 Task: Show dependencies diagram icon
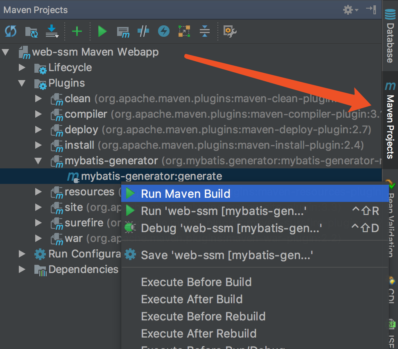(184, 31)
